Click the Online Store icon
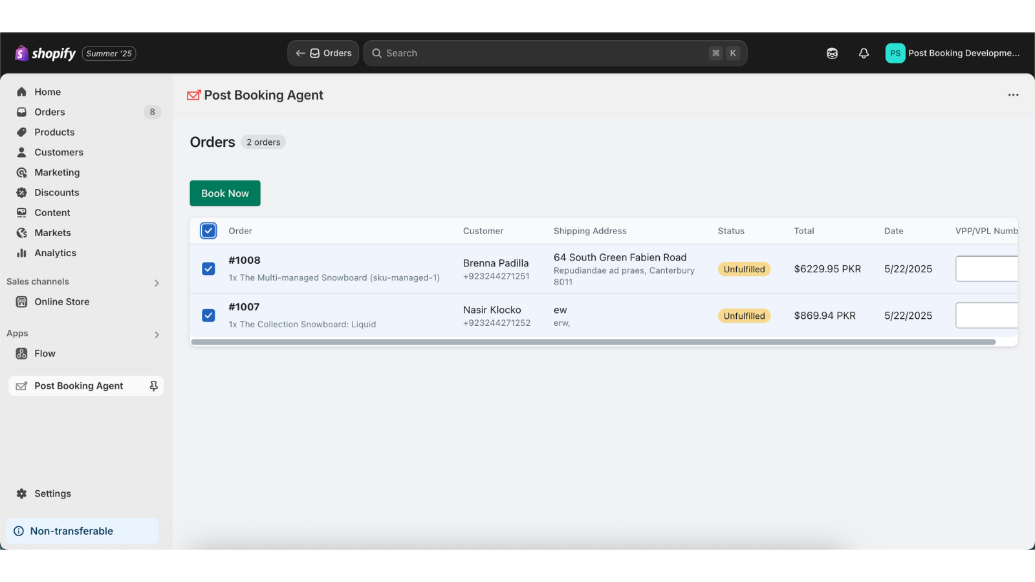Image resolution: width=1035 pixels, height=582 pixels. (21, 301)
